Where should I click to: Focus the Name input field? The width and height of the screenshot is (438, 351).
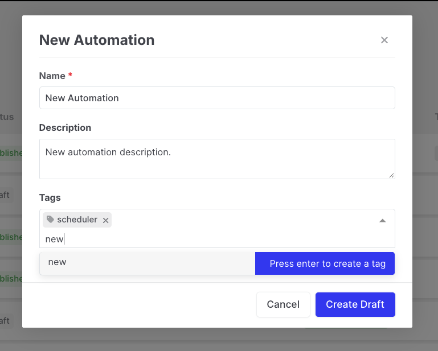217,98
